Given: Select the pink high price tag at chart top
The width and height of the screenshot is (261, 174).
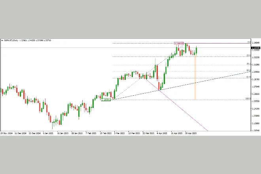Looking at the screenshot, I should click(x=179, y=43).
